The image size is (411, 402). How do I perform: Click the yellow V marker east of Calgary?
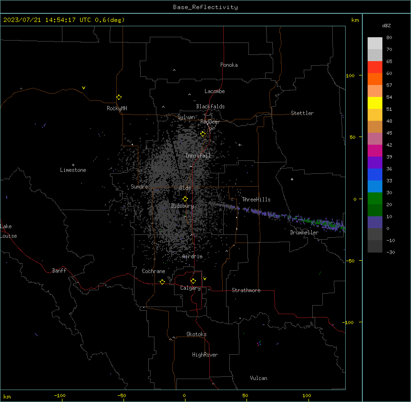point(205,279)
